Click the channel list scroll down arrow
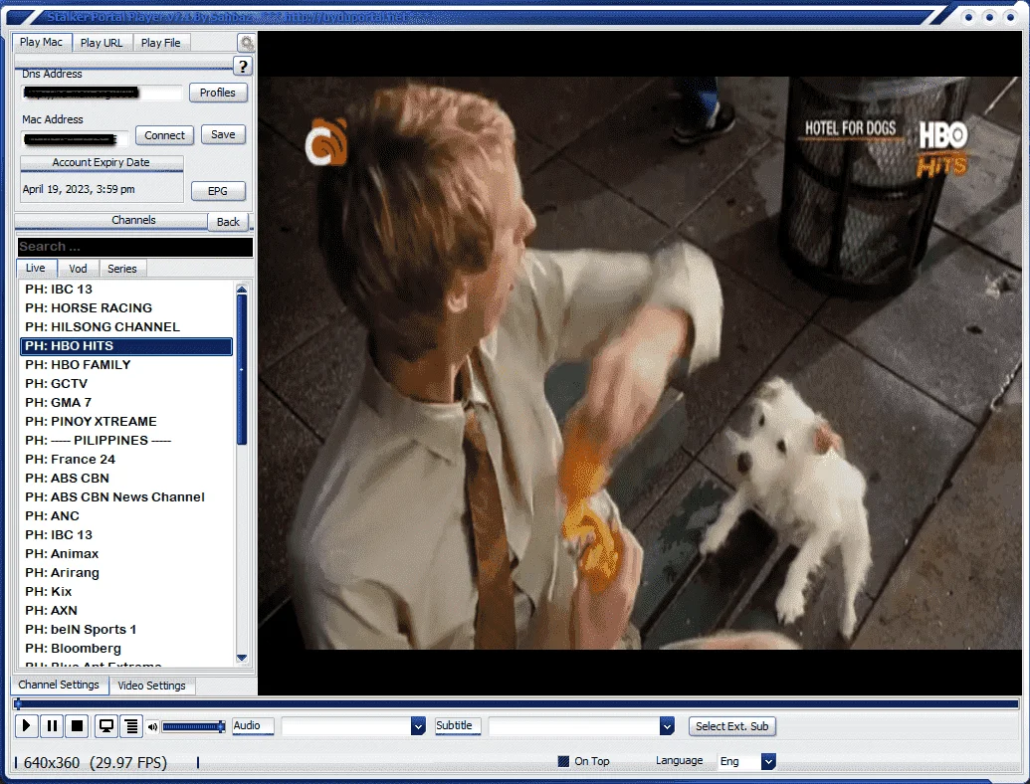Screen dimensions: 1030x784 click(242, 658)
